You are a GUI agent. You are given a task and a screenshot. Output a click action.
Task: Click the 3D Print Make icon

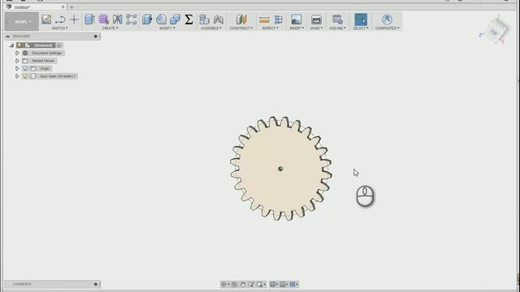click(316, 19)
